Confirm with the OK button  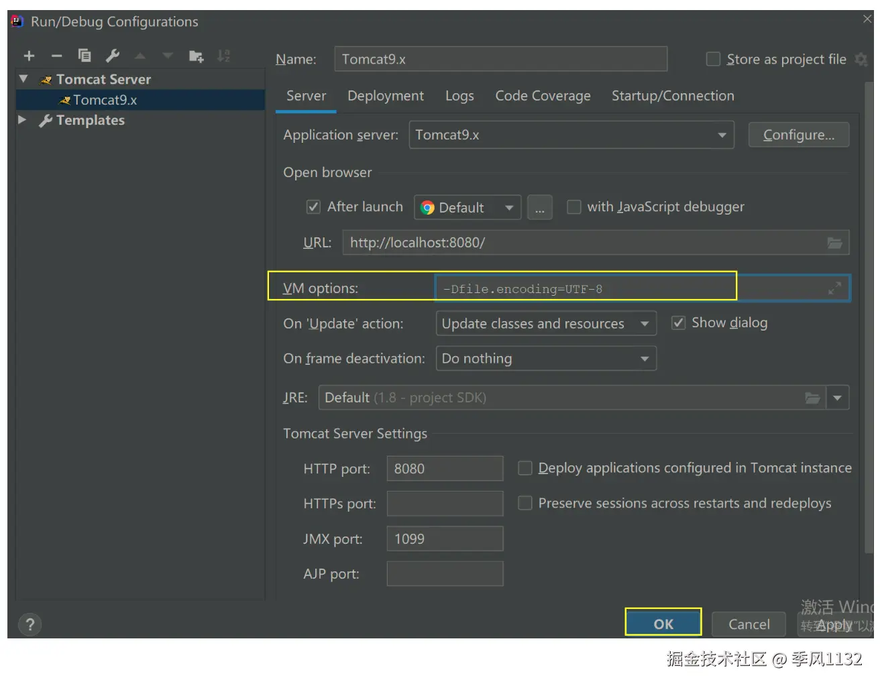663,624
